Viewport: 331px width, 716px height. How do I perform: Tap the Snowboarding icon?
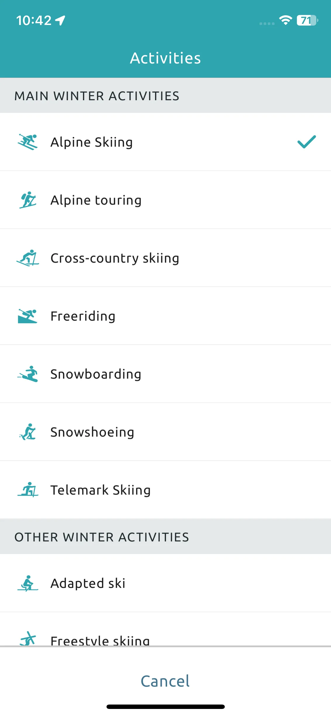(28, 374)
